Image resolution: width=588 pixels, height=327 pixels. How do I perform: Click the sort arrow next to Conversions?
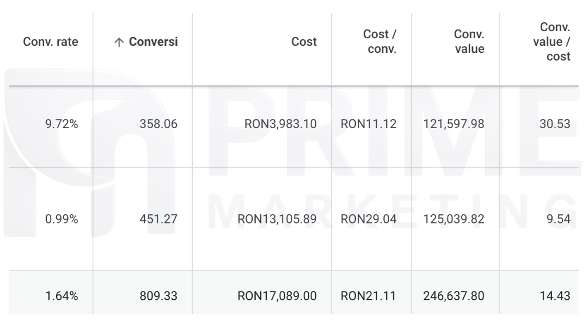[119, 43]
